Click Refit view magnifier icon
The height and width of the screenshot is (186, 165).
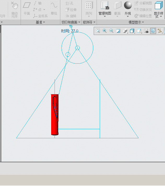point(98,31)
